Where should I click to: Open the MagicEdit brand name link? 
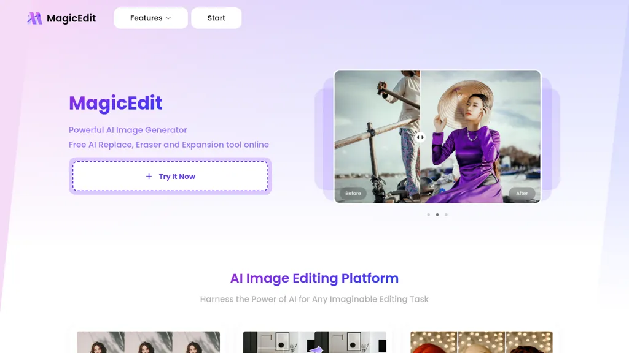click(x=71, y=18)
